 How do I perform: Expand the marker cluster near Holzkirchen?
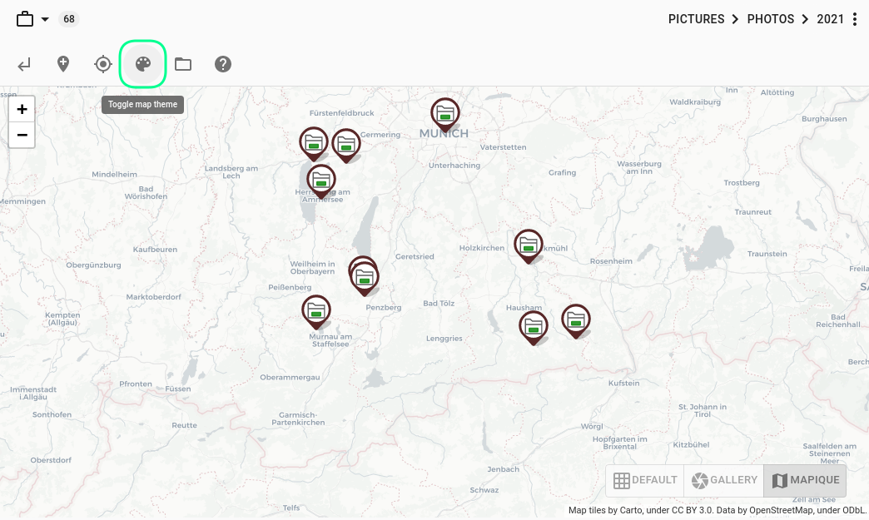[x=529, y=245]
